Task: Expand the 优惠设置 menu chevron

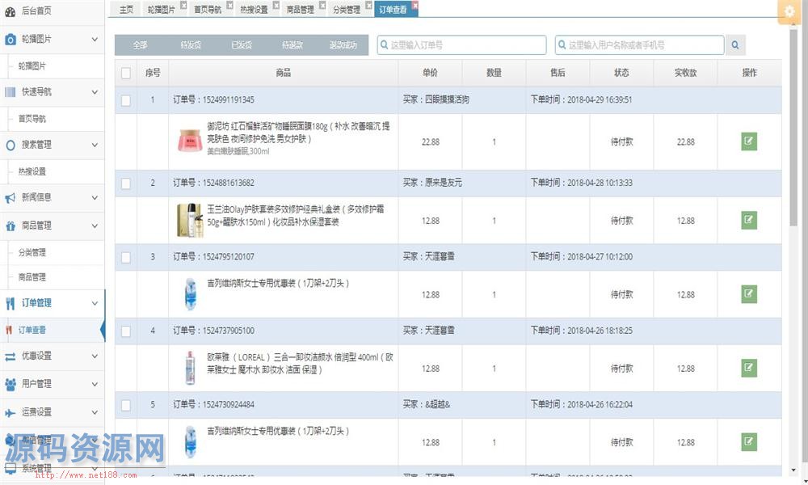Action: tap(95, 356)
